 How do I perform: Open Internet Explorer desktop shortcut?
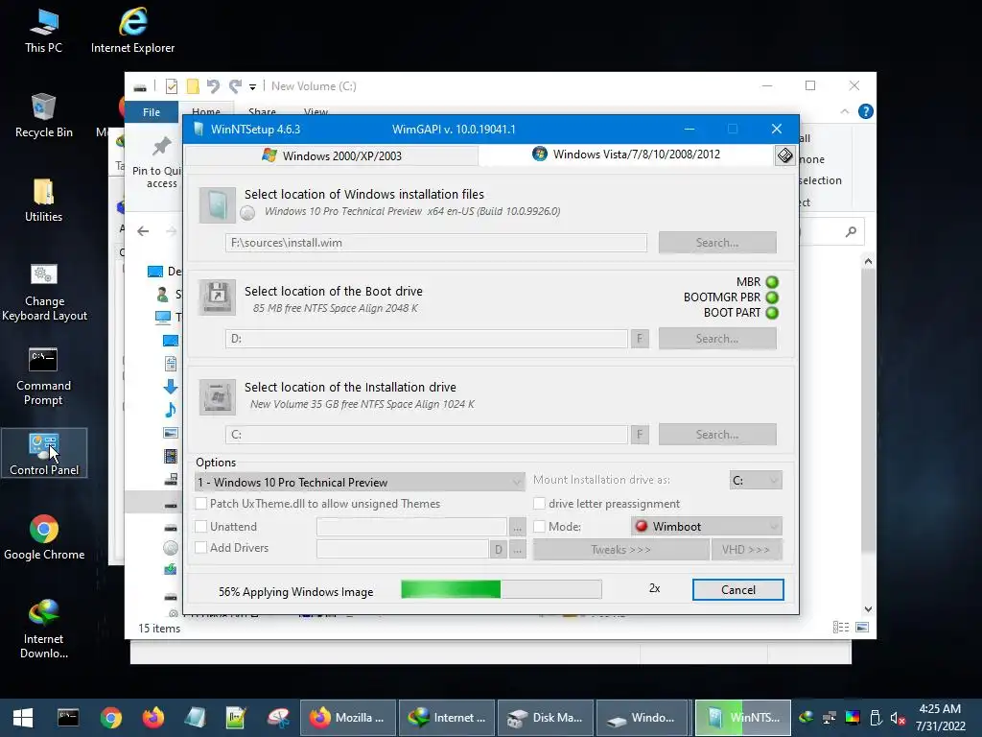pos(132,31)
